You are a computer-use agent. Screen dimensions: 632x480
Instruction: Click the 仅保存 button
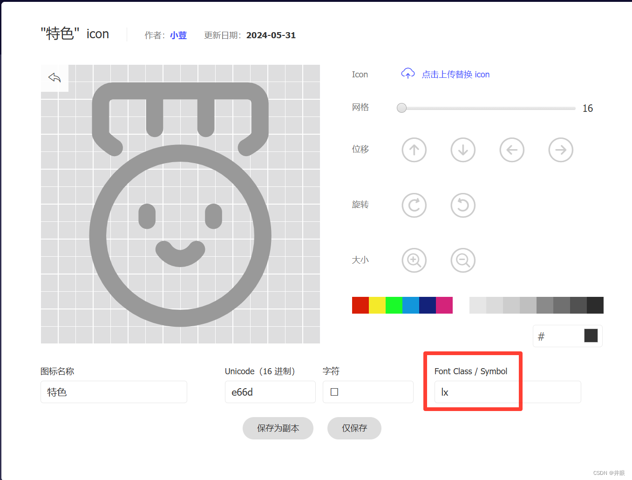(x=354, y=428)
